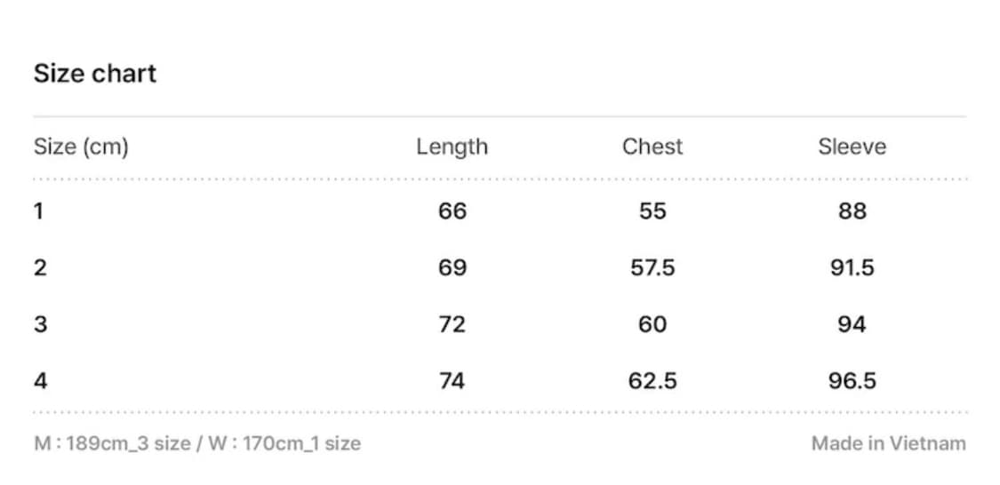Click the model size note text
The width and height of the screenshot is (1000, 485).
click(x=197, y=443)
